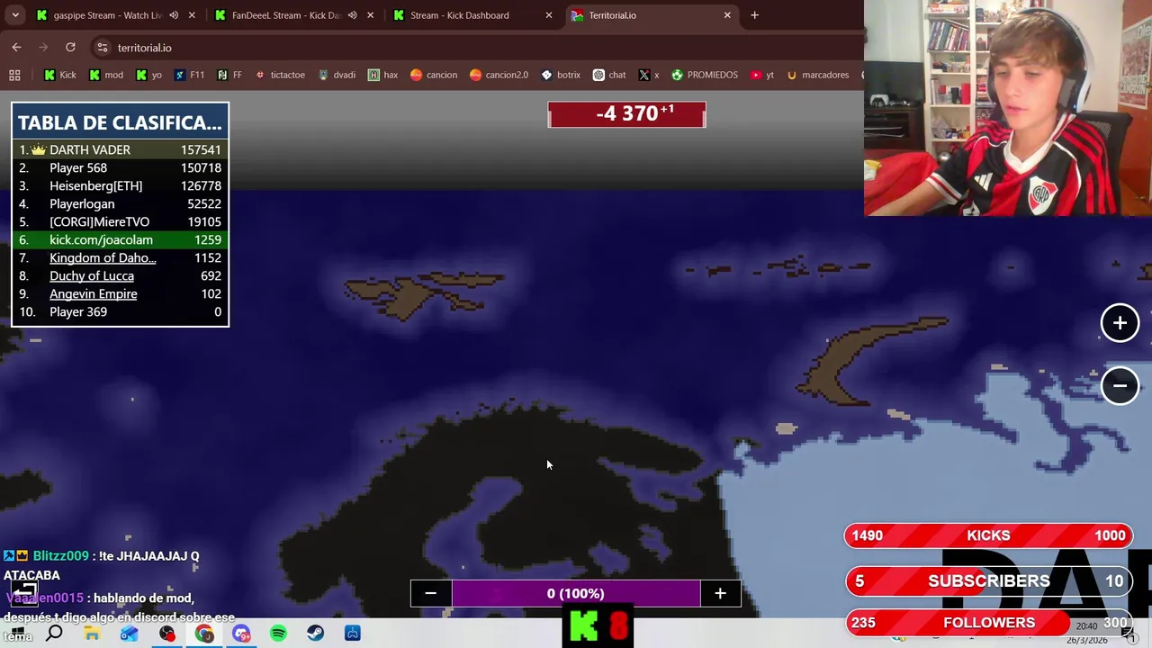Open the marcadores bookmark folder
Image resolution: width=1152 pixels, height=648 pixels.
pyautogui.click(x=817, y=75)
